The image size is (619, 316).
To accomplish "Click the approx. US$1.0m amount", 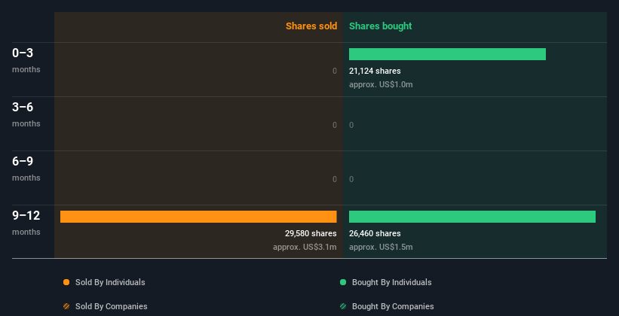I will pos(381,84).
